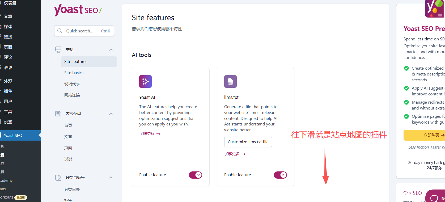Click the Yoast Premium logo badge
Screen dimensions: 445x202
click(435, 9)
